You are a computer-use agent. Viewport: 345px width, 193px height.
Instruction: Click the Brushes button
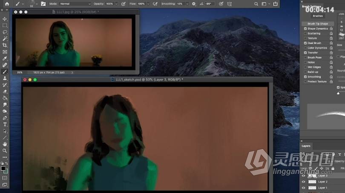318,16
